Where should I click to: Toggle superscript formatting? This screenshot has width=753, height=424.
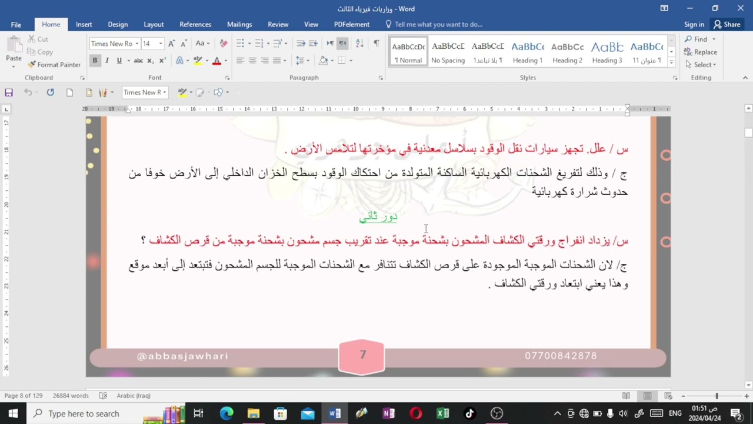pos(162,61)
